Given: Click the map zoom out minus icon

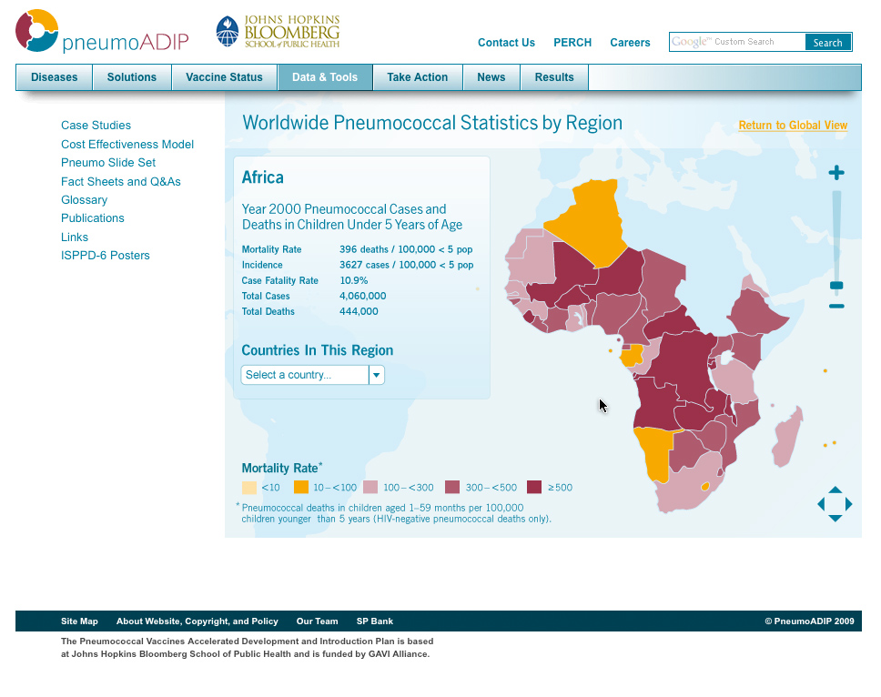Looking at the screenshot, I should [836, 307].
